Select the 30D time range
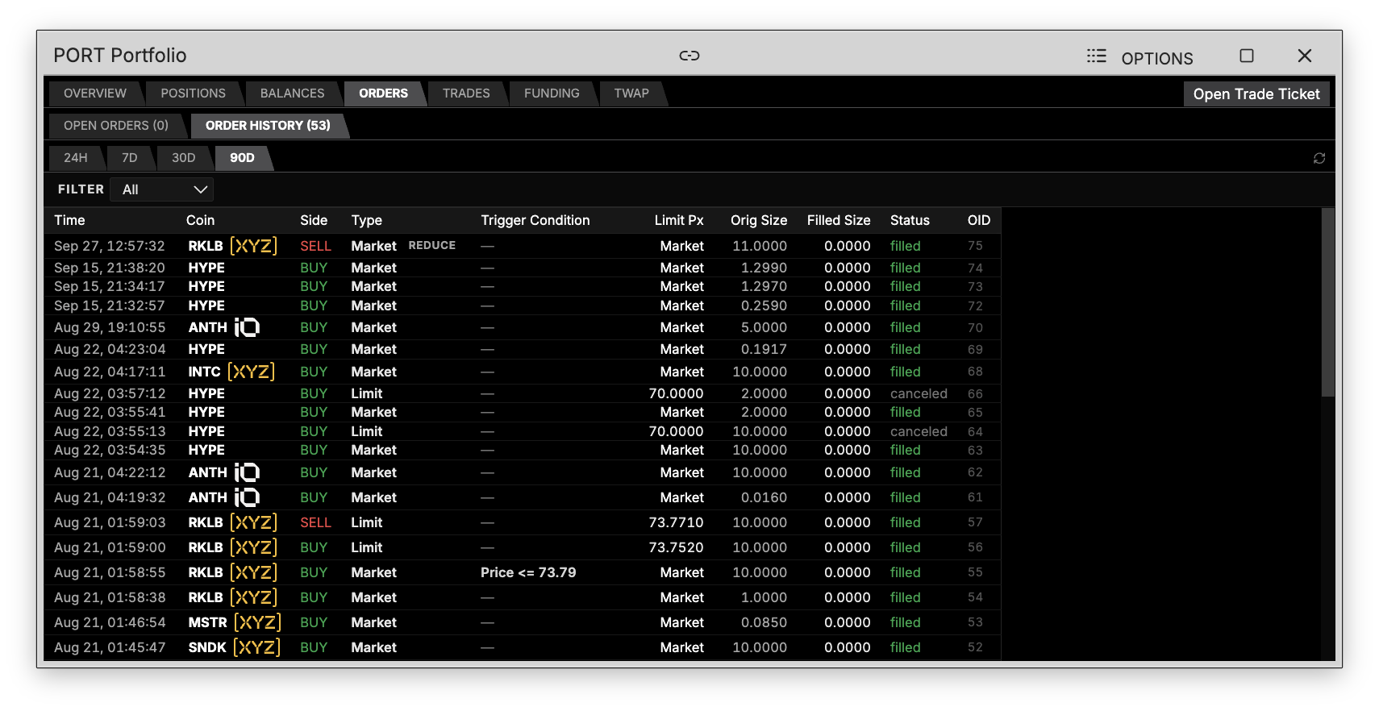The width and height of the screenshot is (1379, 711). (x=183, y=158)
